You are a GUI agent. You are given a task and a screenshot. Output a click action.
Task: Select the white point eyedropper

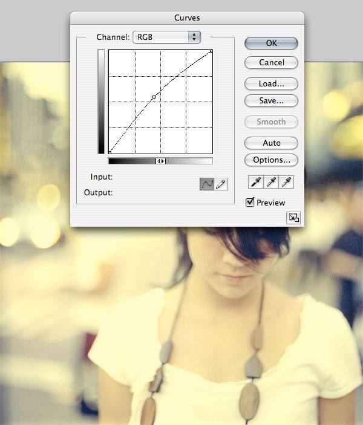coord(286,182)
